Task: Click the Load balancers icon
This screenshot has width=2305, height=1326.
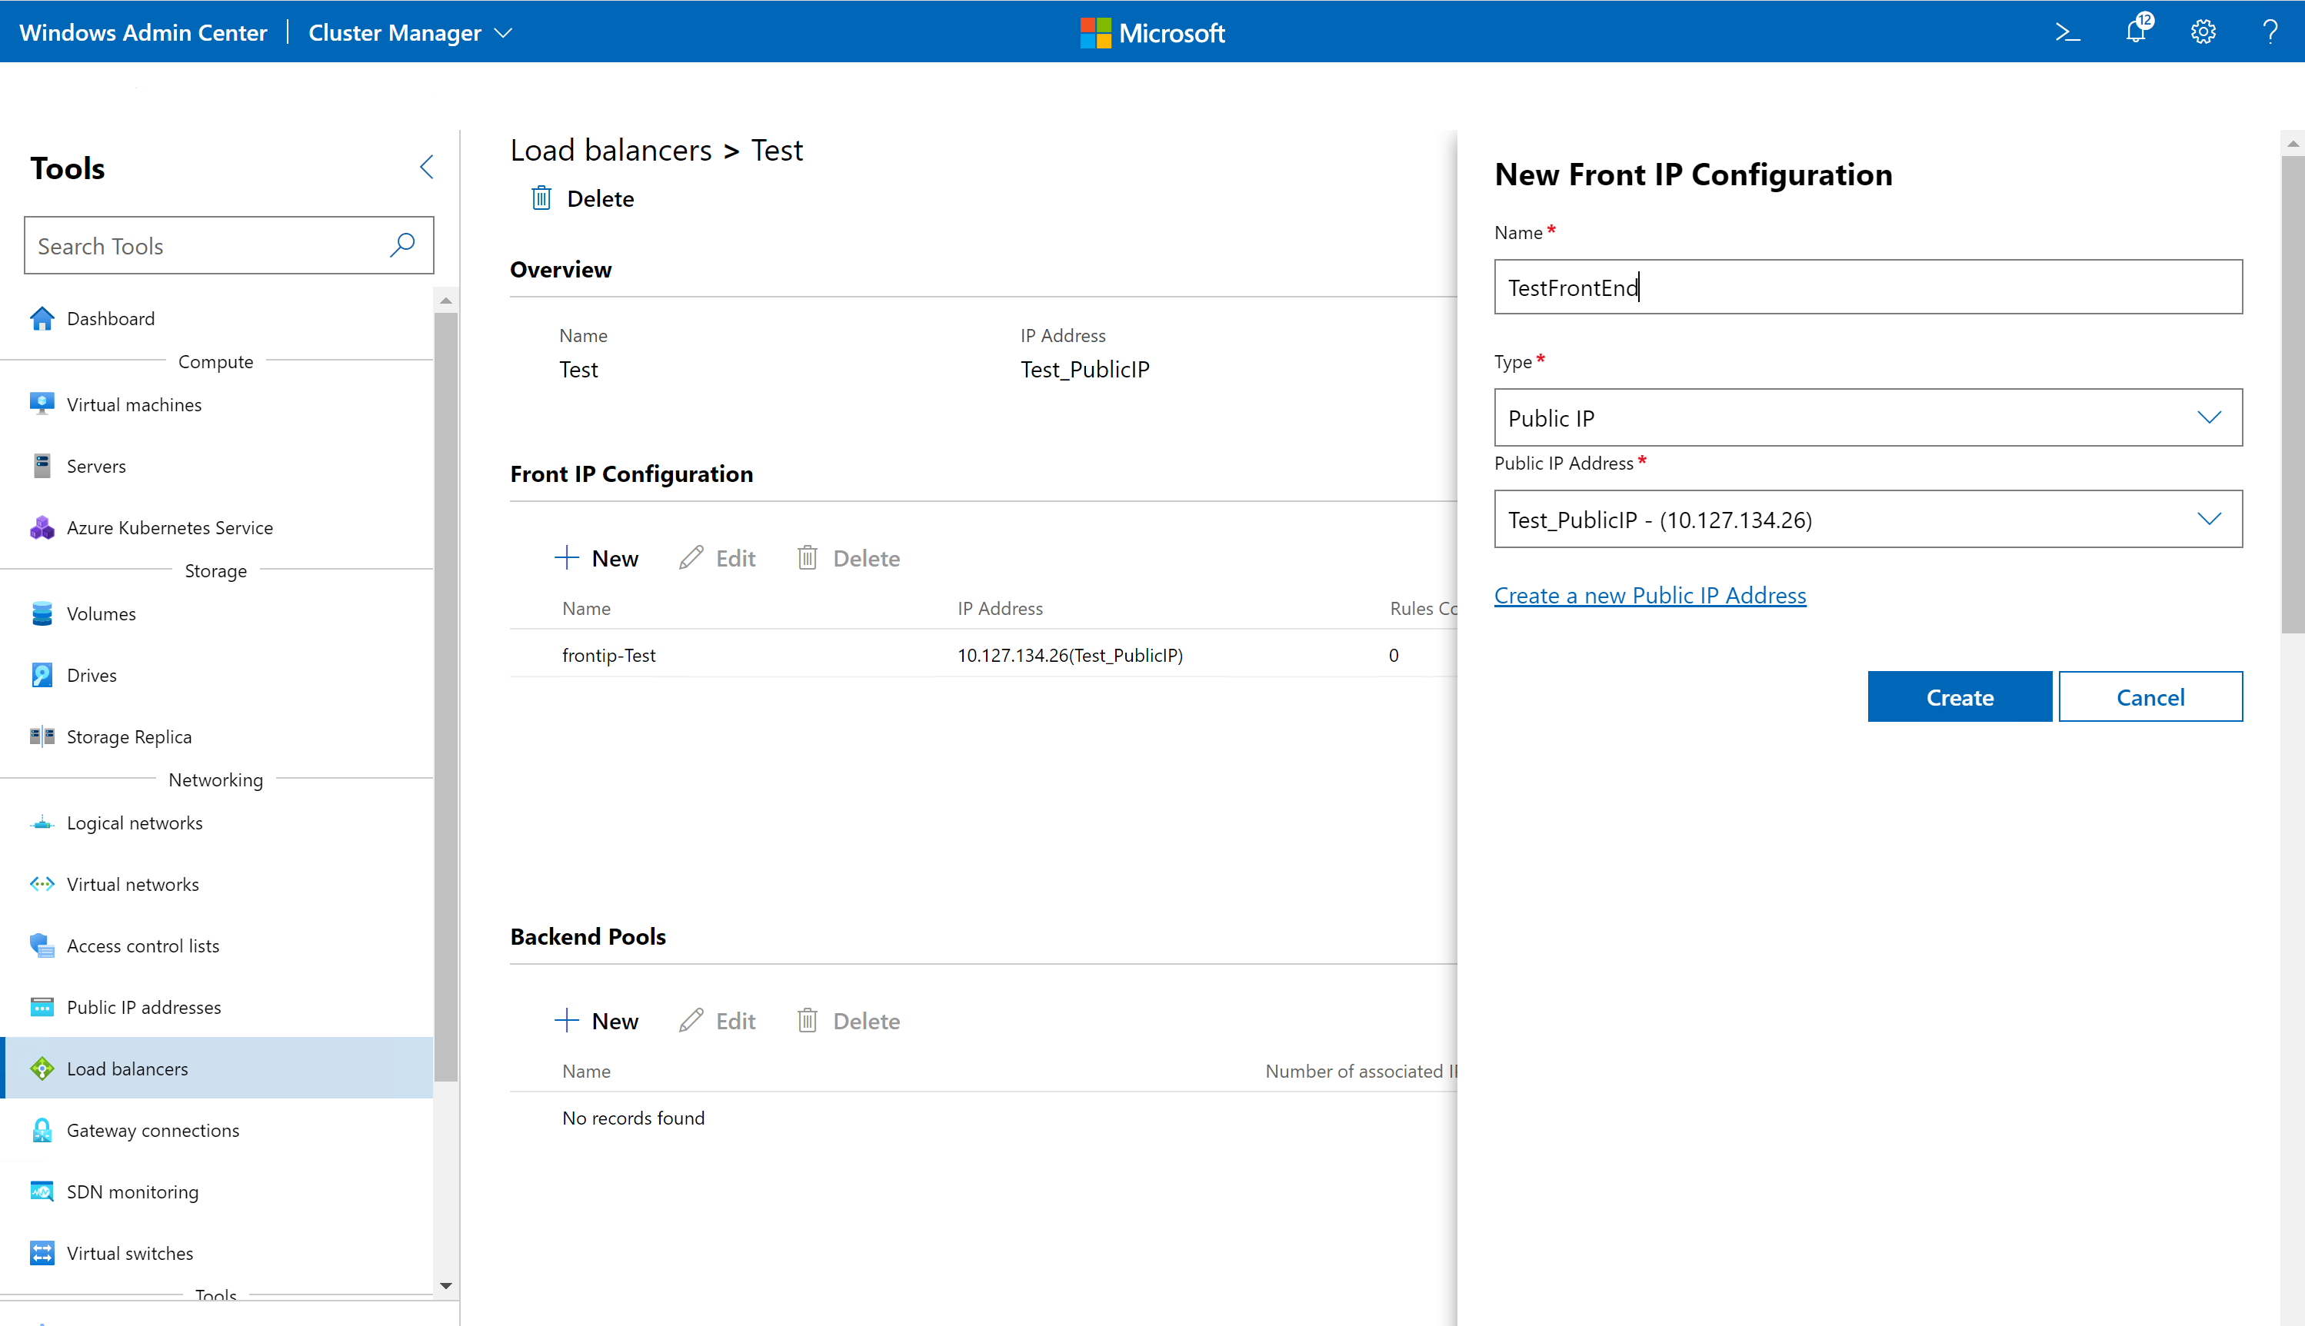Action: [42, 1068]
